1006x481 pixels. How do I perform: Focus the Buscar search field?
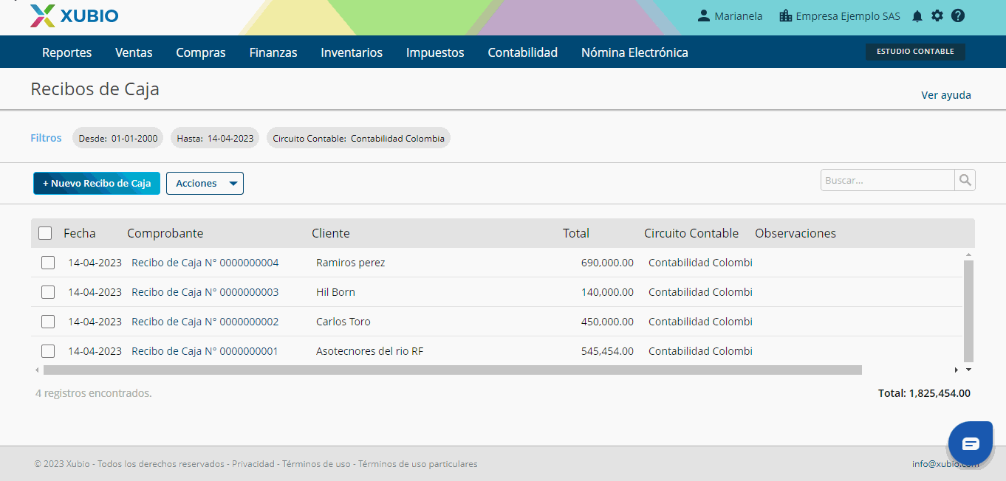(887, 180)
